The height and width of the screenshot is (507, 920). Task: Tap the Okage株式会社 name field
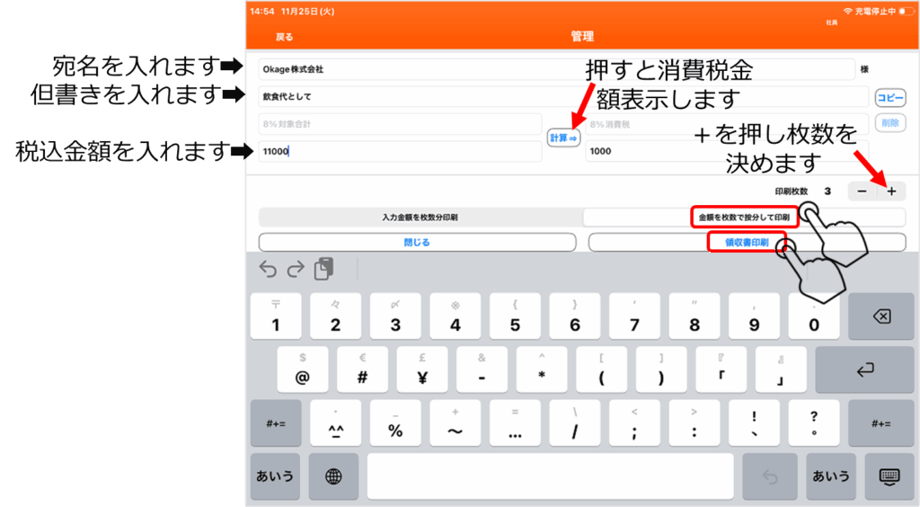tap(557, 69)
